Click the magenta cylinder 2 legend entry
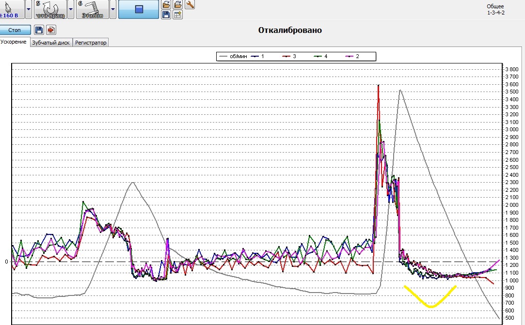 coord(352,56)
